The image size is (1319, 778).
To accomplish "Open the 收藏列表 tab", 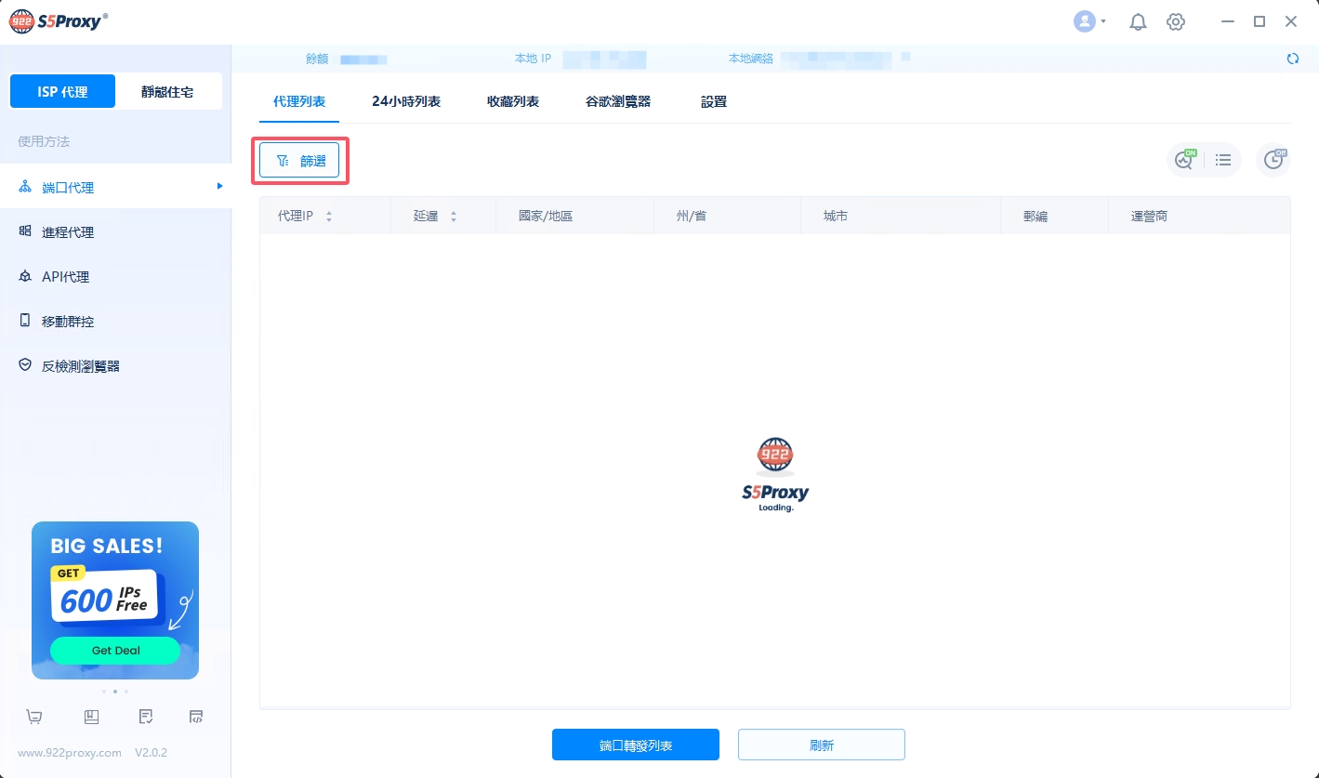I will pyautogui.click(x=513, y=102).
